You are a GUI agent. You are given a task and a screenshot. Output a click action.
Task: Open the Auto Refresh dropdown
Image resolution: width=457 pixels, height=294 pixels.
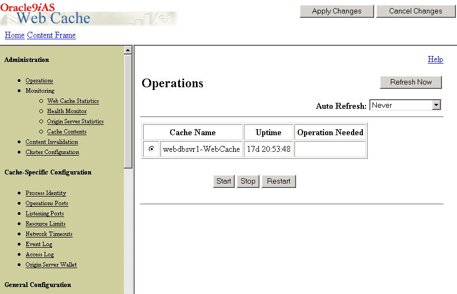(x=405, y=105)
